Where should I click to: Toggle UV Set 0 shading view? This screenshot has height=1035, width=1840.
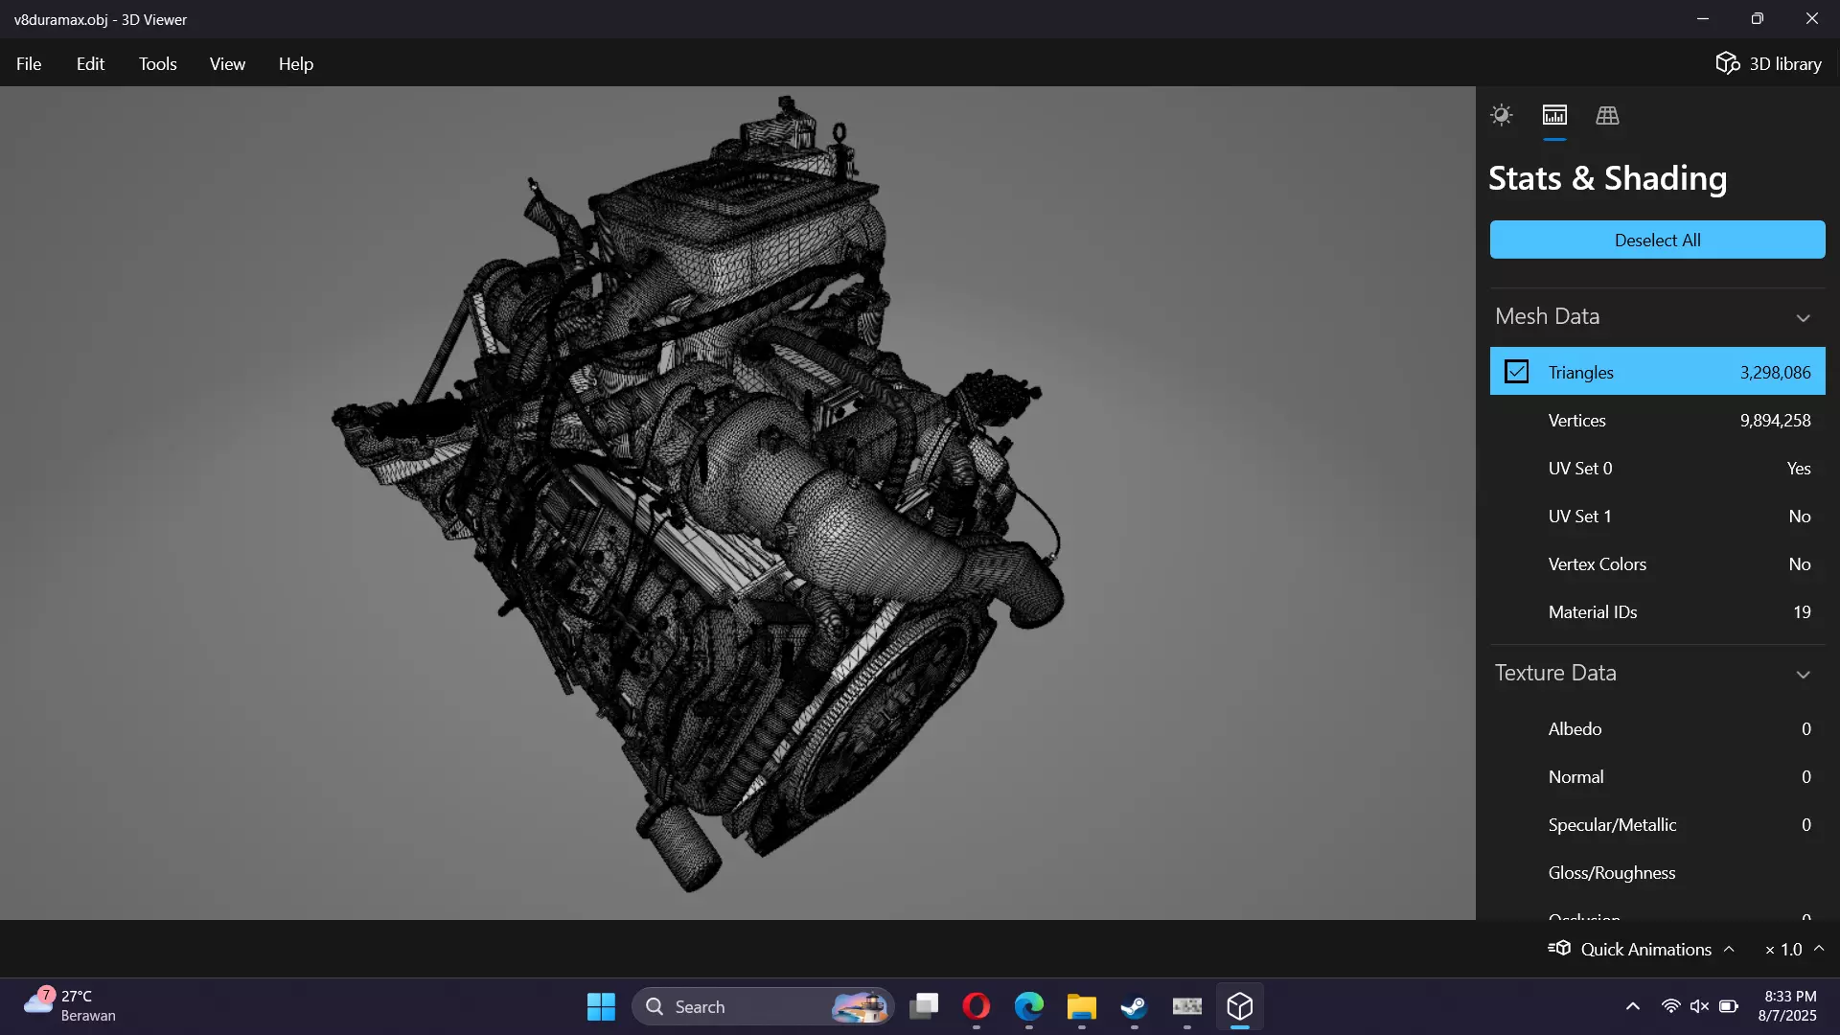tap(1657, 468)
